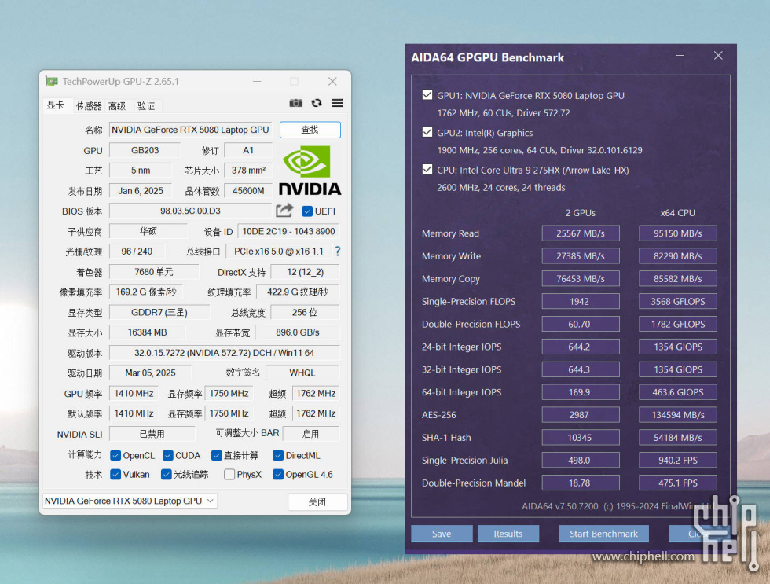The height and width of the screenshot is (584, 770).
Task: Click the 2 GPUs column header
Action: [x=581, y=213]
